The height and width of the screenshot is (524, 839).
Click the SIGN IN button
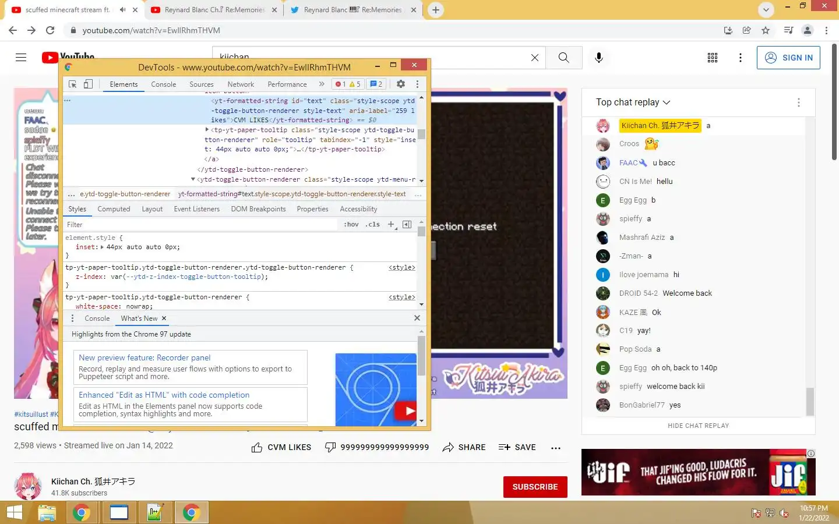click(788, 58)
